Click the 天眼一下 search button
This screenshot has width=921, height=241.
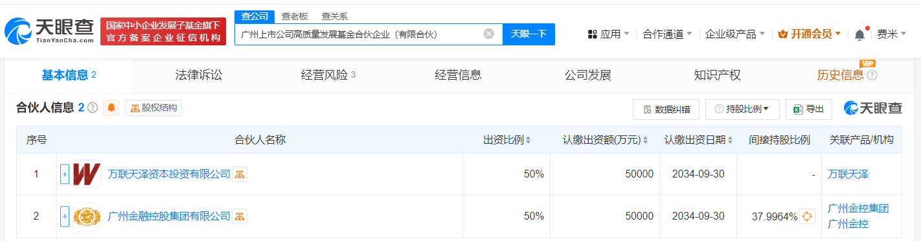click(529, 34)
